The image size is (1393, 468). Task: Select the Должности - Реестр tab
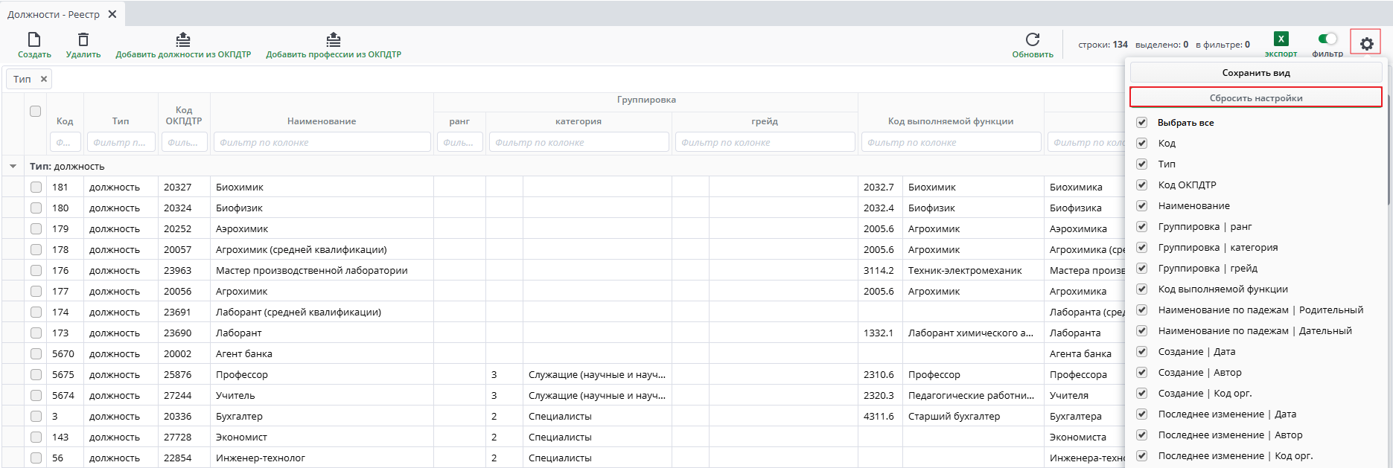(x=54, y=14)
